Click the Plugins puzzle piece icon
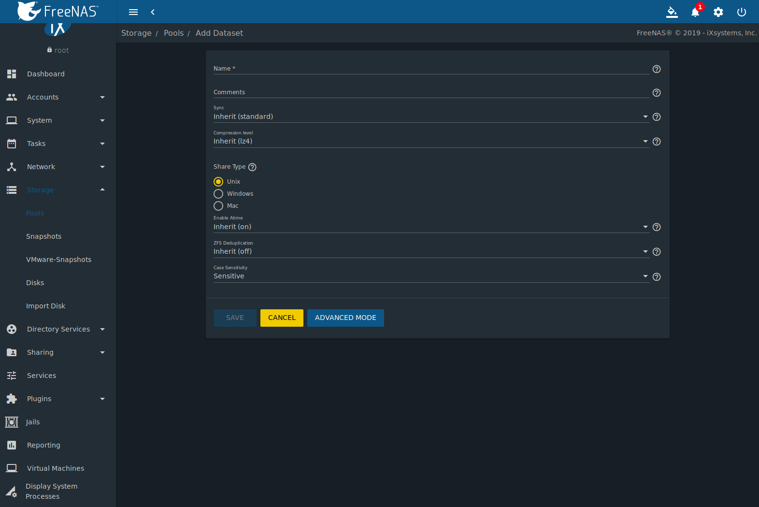This screenshot has height=507, width=759. tap(12, 399)
